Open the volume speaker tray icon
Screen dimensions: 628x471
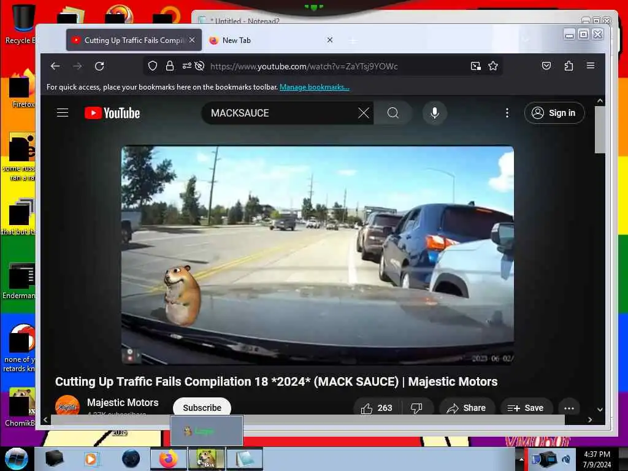pyautogui.click(x=566, y=459)
